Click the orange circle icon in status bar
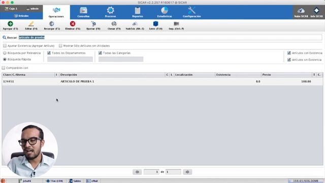The height and width of the screenshot is (183, 325). [x=3, y=181]
